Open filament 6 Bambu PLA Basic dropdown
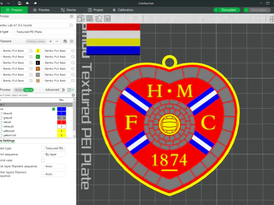Screen dimensions: 274x205 55,63
